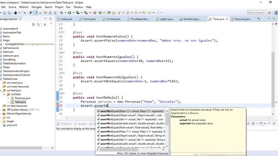Image resolution: width=278 pixels, height=156 pixels.
Task: Open the Window menu
Action: (78, 7)
